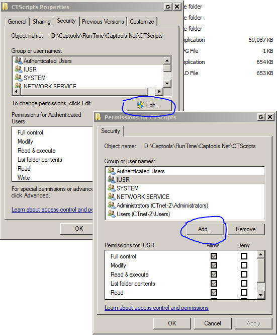277x335 pixels.
Task: Check Deny box for List folder contents
Action: point(244,284)
